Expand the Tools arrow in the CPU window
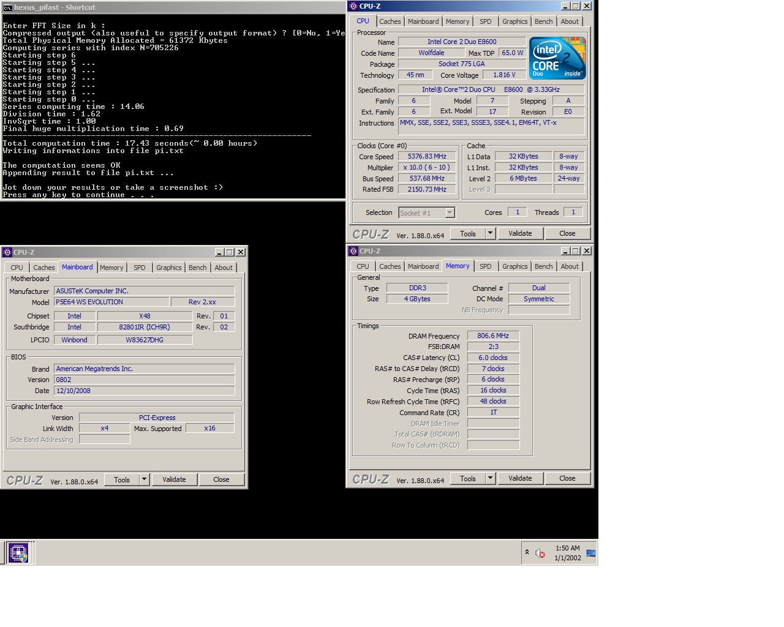784x627 pixels. [x=490, y=233]
